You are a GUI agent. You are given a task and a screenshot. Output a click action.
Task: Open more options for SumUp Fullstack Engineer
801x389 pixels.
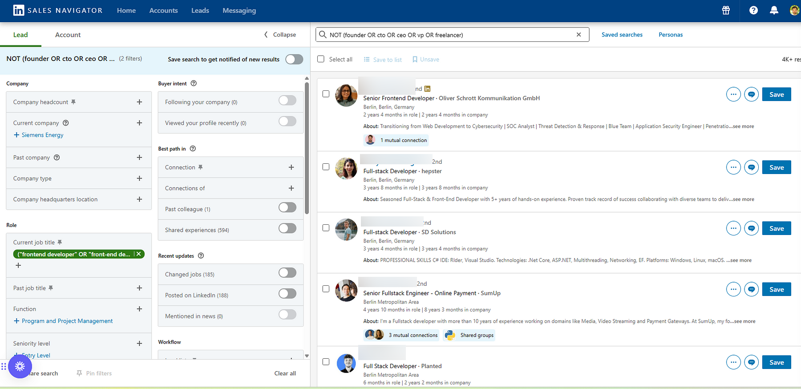[x=733, y=289]
